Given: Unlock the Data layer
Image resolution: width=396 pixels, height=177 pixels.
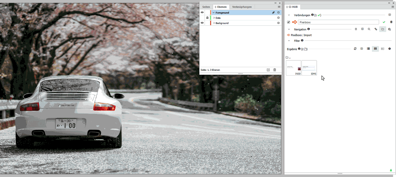Looking at the screenshot, I should point(207,18).
